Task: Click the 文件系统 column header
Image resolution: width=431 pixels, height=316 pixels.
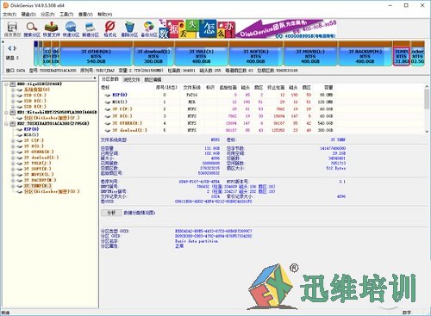Action: coord(191,87)
